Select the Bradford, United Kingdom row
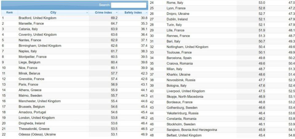 (x=37, y=18)
